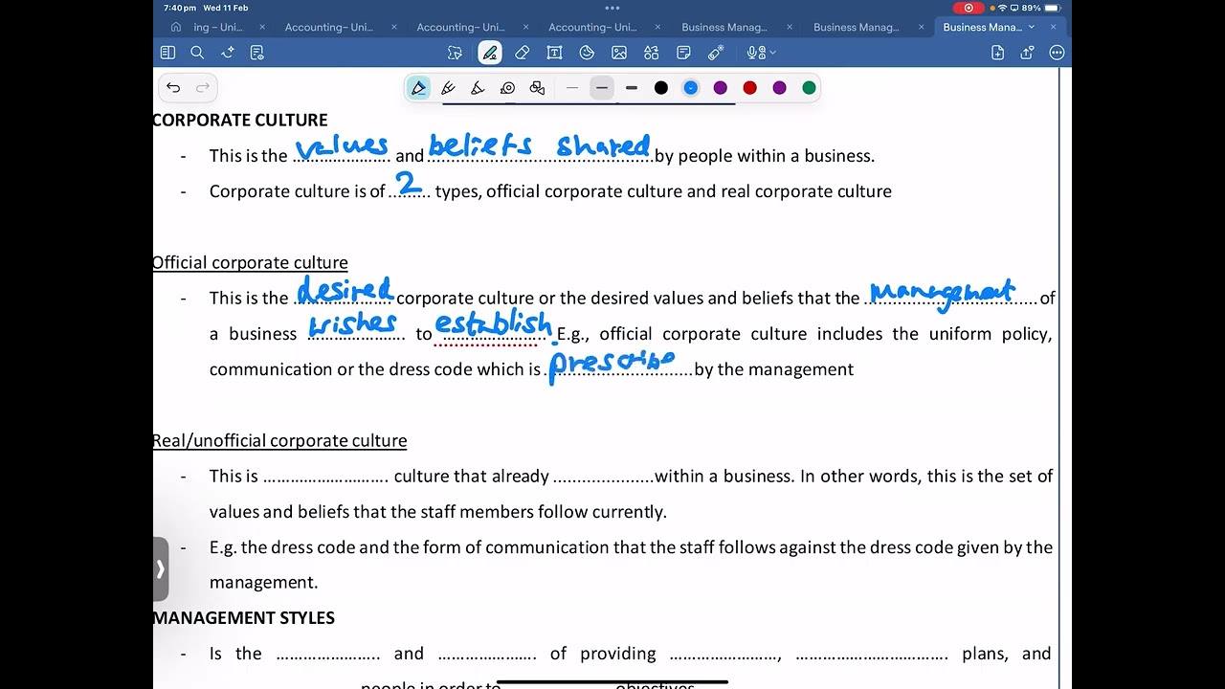Select the Eraser tool

pyautogui.click(x=522, y=53)
